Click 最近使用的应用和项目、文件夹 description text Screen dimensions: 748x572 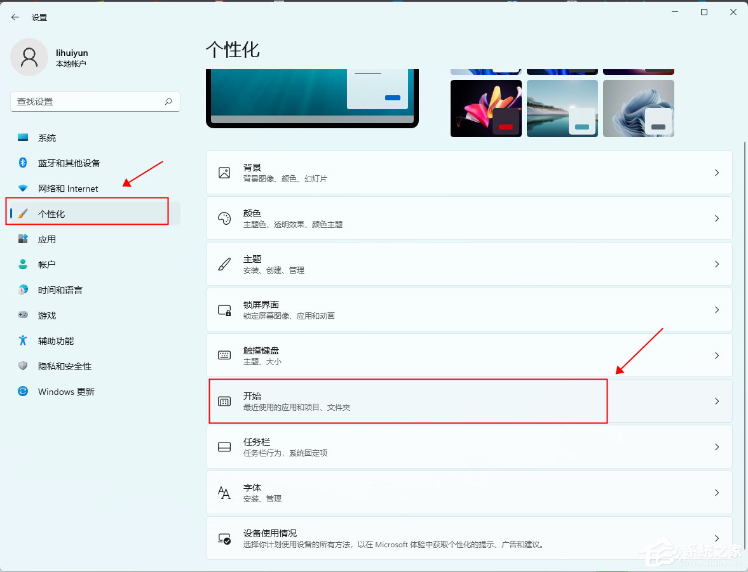click(297, 408)
